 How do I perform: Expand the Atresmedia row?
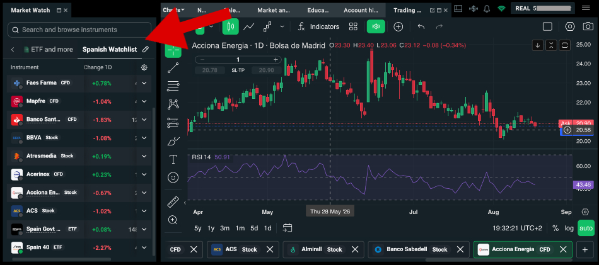point(144,156)
